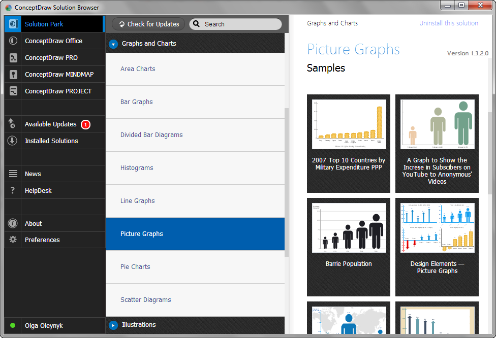496x338 pixels.
Task: Click Uninstall this solution link
Action: point(449,23)
